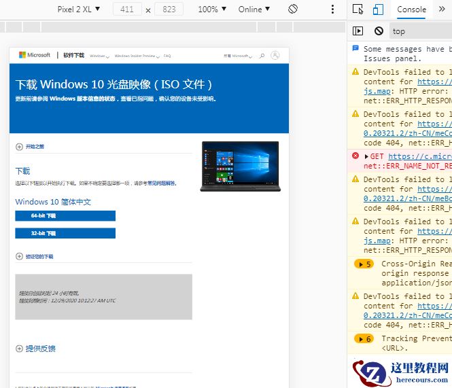Show the console sidebar

(x=358, y=31)
